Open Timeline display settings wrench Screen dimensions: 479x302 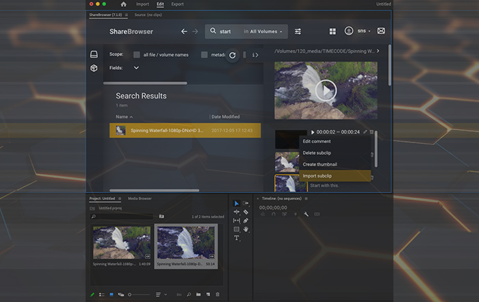(x=306, y=214)
